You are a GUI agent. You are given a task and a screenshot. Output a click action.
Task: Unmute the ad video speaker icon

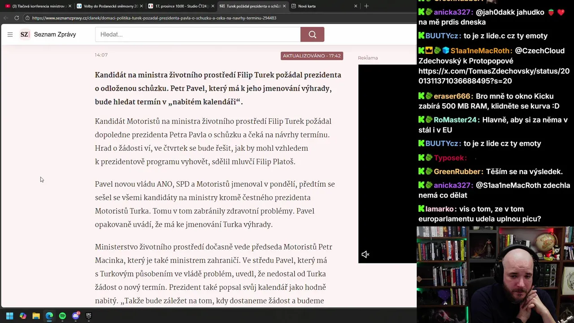pyautogui.click(x=365, y=254)
